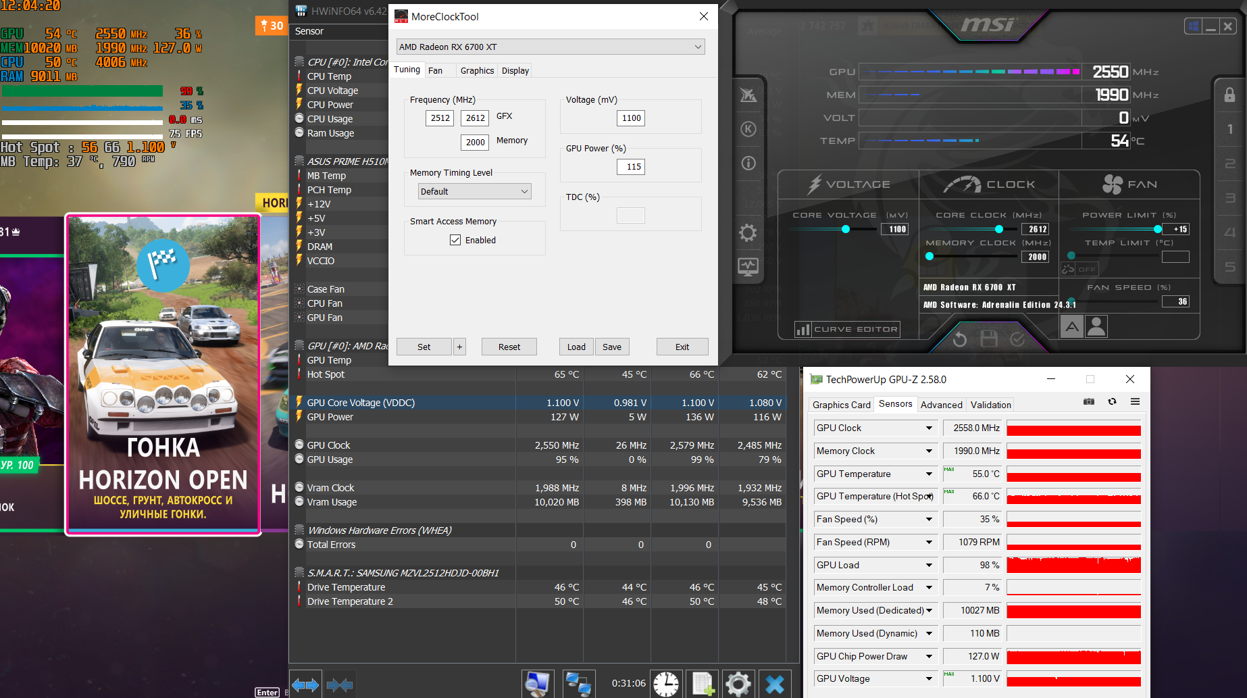The width and height of the screenshot is (1247, 698).
Task: Click HWiNFO collapse columns arrows icon
Action: 339,685
